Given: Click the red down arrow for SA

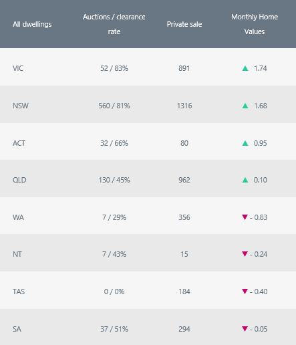Looking at the screenshot, I should click(x=245, y=329).
